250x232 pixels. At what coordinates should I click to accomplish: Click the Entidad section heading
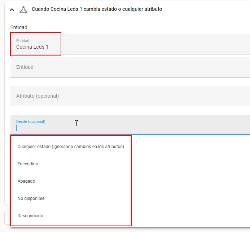coord(19,27)
